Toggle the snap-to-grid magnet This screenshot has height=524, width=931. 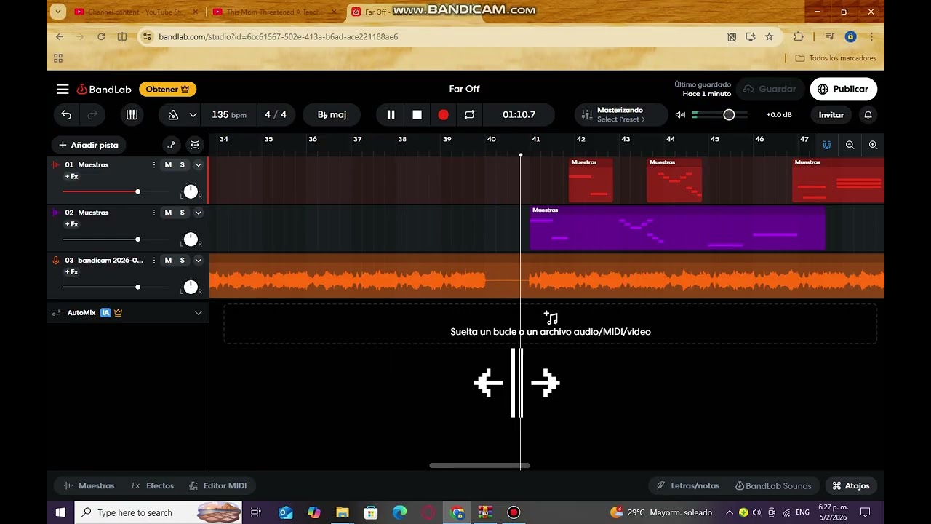tap(826, 145)
